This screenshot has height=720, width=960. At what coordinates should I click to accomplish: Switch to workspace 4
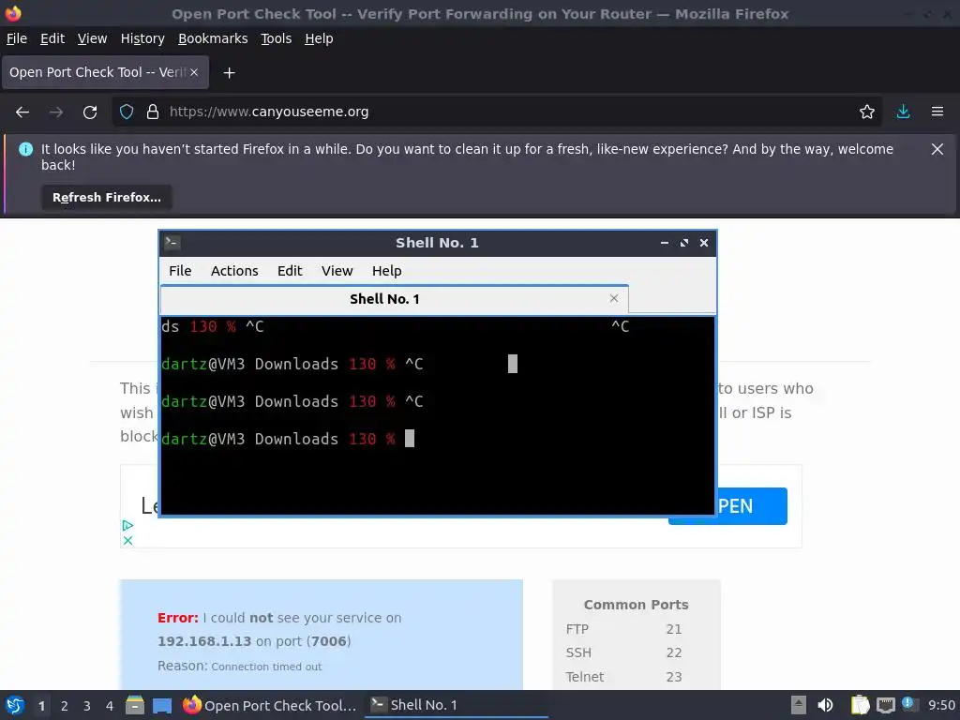[x=110, y=706]
